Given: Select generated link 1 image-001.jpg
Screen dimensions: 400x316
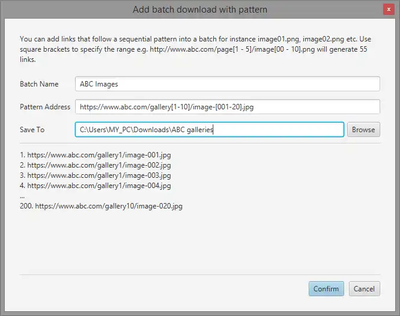Looking at the screenshot, I should (x=95, y=155).
